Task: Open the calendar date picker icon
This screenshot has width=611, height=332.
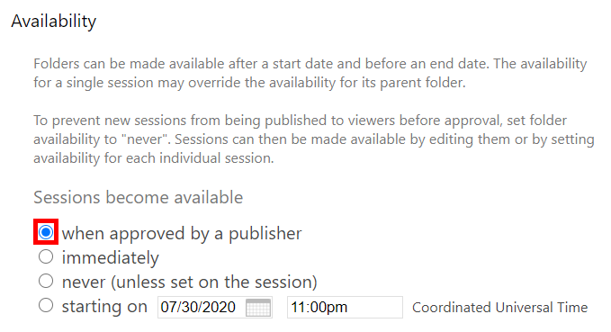Action: click(258, 308)
